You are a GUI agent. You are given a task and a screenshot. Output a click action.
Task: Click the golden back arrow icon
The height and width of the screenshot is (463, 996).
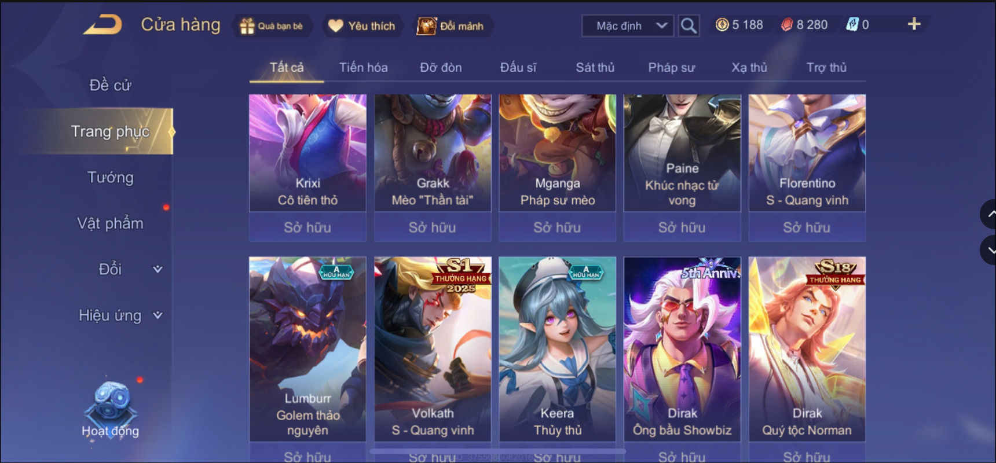102,25
